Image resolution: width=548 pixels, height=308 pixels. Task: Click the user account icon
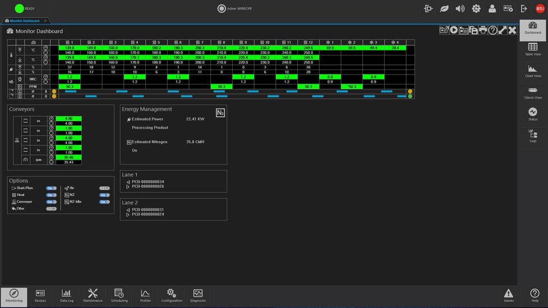point(492,8)
